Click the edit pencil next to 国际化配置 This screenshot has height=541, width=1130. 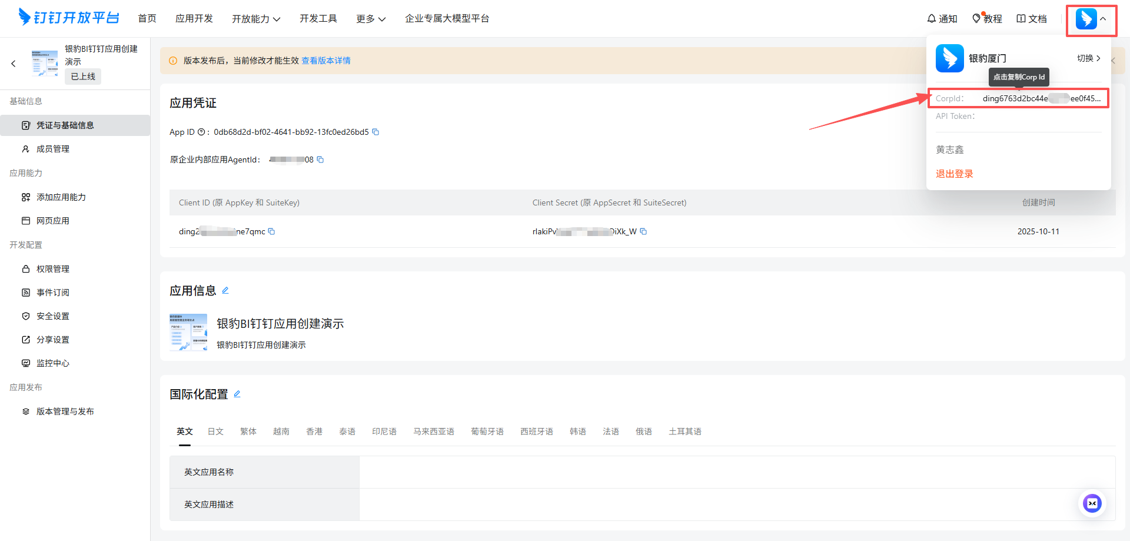tap(237, 394)
